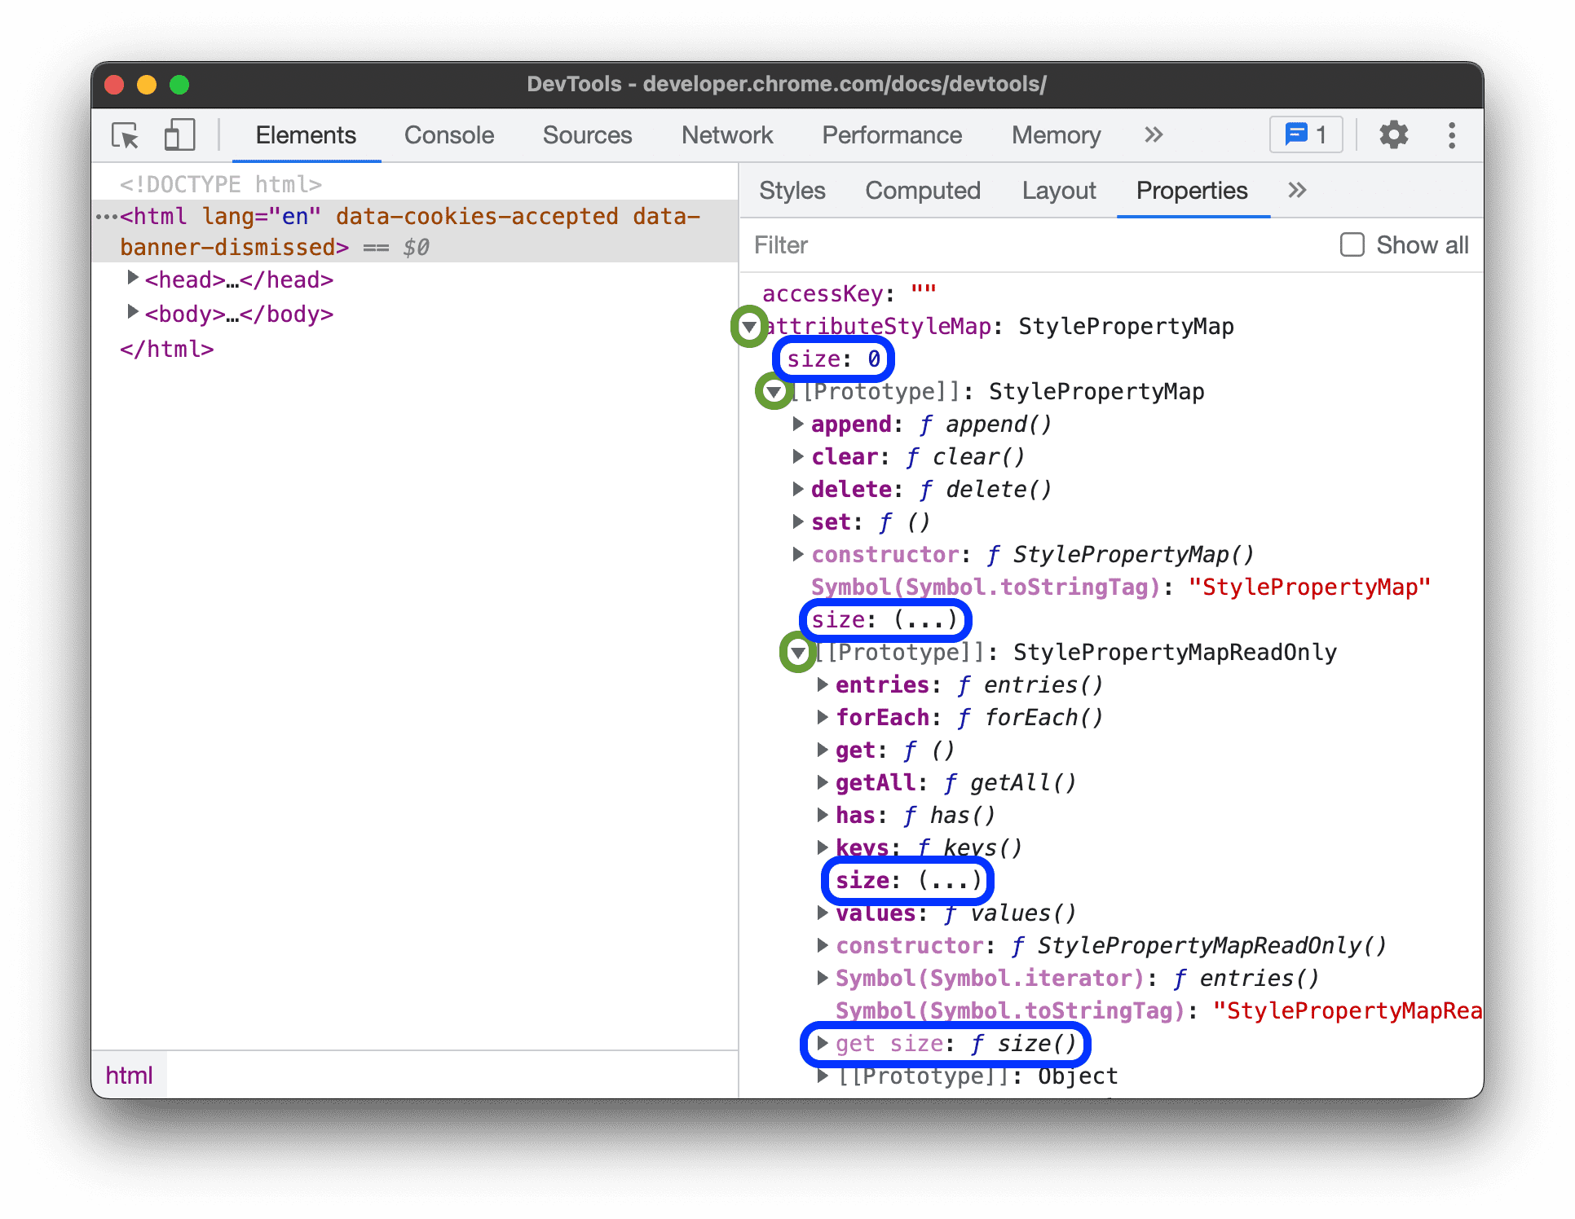Click the device toolbar toggle icon

click(x=180, y=135)
